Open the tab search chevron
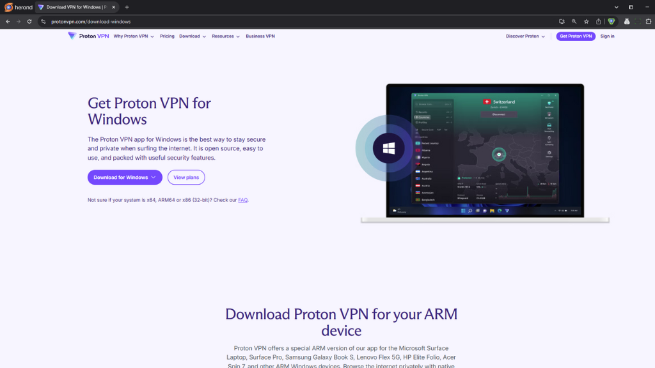Screen dimensions: 655x368 pos(616,7)
